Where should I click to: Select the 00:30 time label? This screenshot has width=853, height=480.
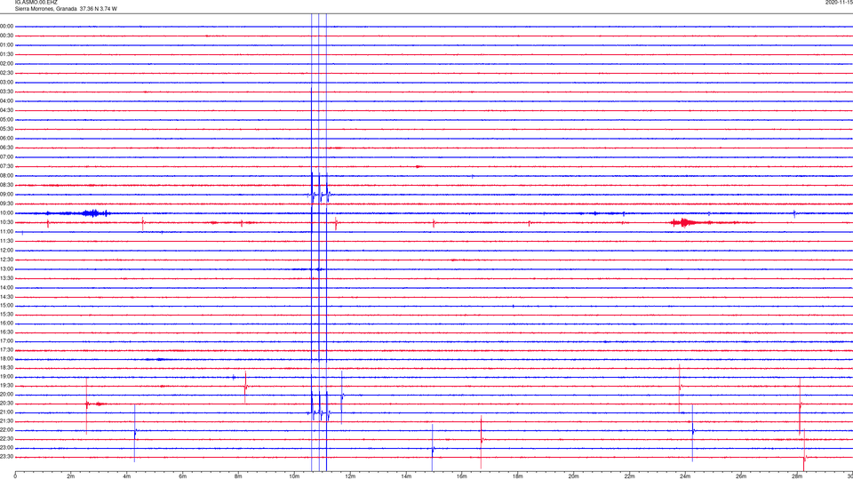[6, 36]
